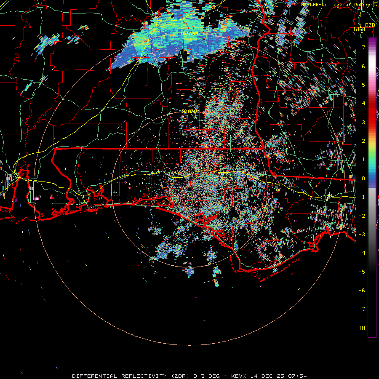379x379 pixels.
Task: Click the -6 dB tick on the color scale
Action: coord(362,291)
